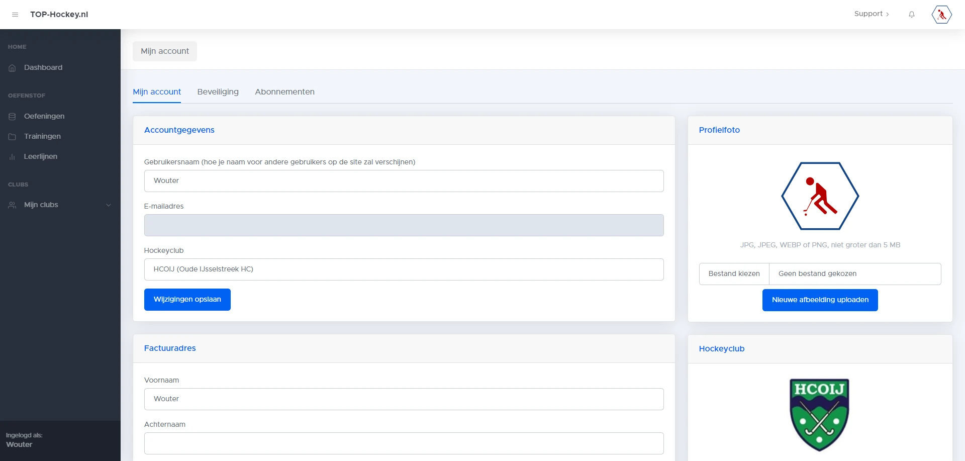This screenshot has width=965, height=461.
Task: Switch to the Beveiliging tab
Action: pyautogui.click(x=217, y=92)
